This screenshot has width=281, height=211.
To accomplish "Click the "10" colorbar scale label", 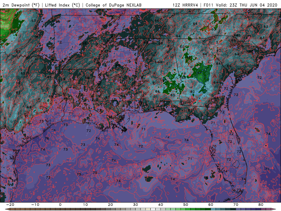I will click(x=85, y=205).
